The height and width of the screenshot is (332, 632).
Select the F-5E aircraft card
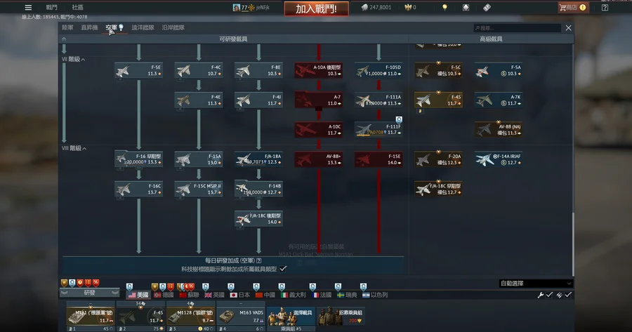pyautogui.click(x=138, y=70)
